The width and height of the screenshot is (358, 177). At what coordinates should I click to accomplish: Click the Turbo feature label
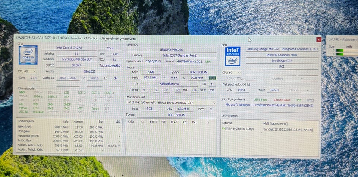coord(95,109)
